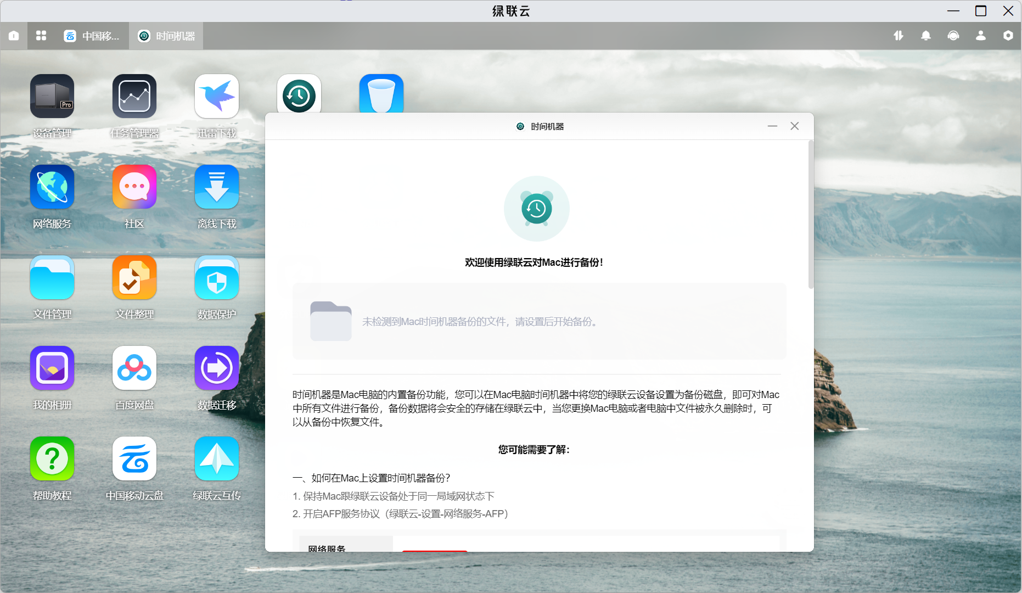Open the 社区 community app
Viewport: 1022px width, 593px height.
click(x=134, y=187)
